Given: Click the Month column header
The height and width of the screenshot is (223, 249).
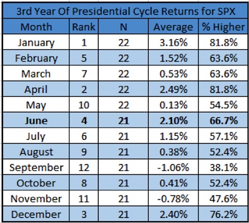Looking at the screenshot, I should 36,26.
